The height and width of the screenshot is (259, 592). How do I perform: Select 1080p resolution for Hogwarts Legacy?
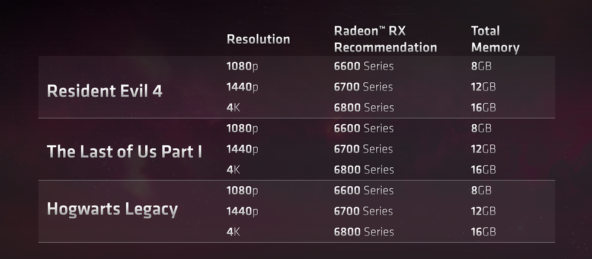click(242, 190)
